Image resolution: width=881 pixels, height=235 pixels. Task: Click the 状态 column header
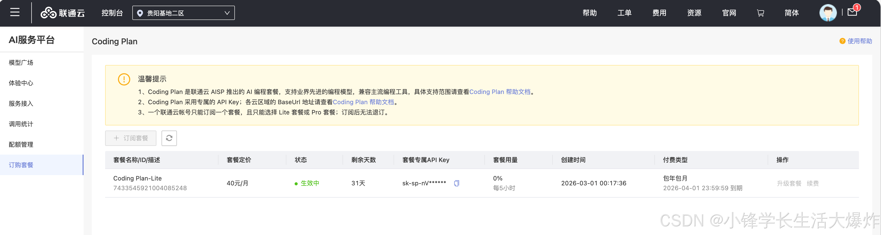301,160
